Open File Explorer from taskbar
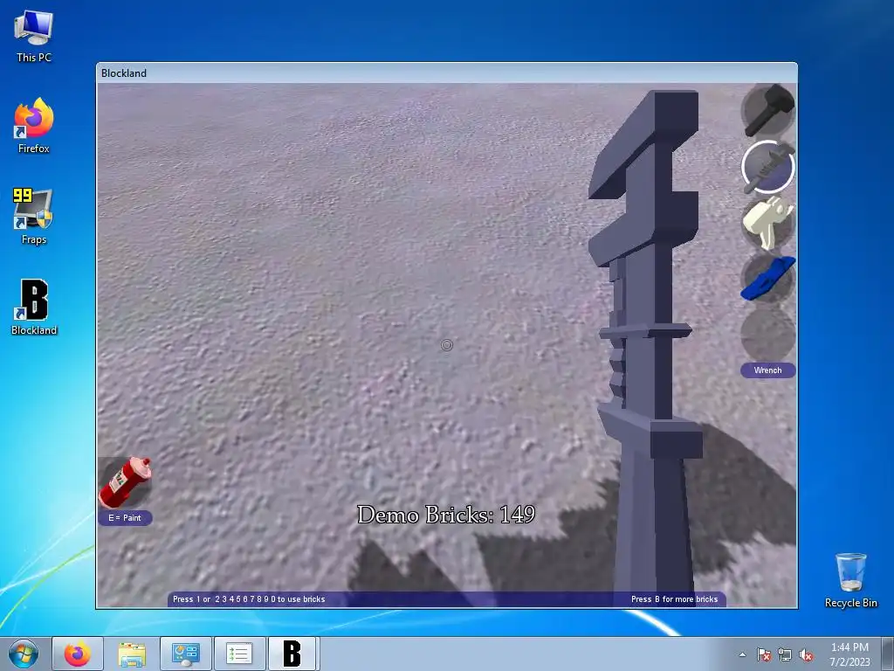The height and width of the screenshot is (671, 894). click(132, 654)
